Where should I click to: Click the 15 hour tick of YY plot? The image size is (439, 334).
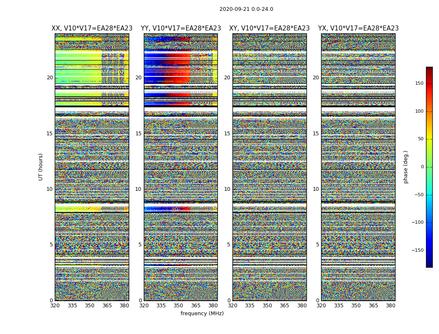[138, 134]
